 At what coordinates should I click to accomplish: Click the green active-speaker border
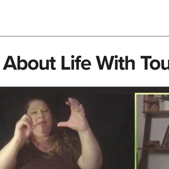pyautogui.click(x=136, y=131)
